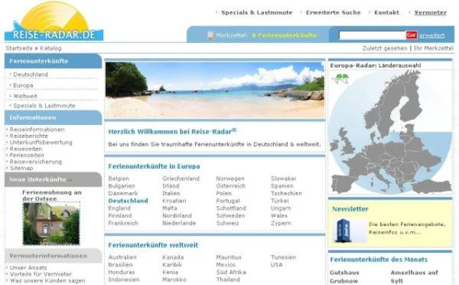Viewport: 459px width, 285px height.
Task: Click 0 Ferienunterkünfte Merkzettel count
Action: coord(284,35)
